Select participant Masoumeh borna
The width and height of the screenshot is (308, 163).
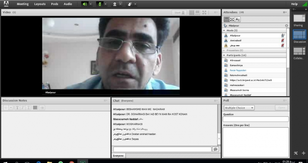(x=254, y=90)
